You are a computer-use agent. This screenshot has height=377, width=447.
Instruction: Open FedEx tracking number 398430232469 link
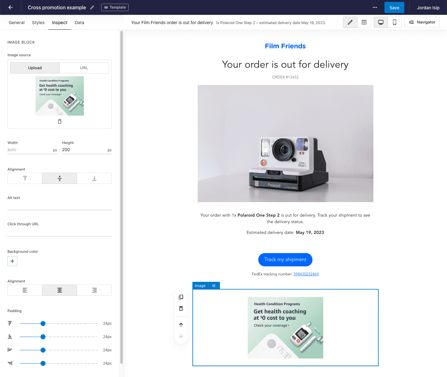[306, 274]
